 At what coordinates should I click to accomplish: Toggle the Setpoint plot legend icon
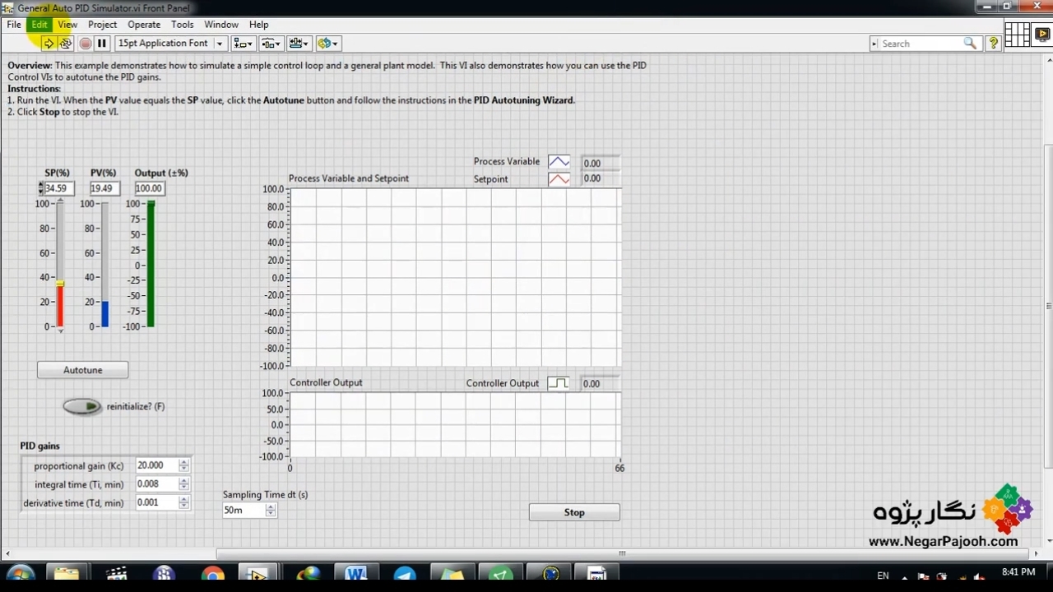(559, 179)
